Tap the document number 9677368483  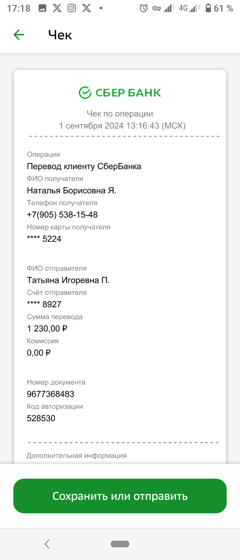(x=51, y=394)
